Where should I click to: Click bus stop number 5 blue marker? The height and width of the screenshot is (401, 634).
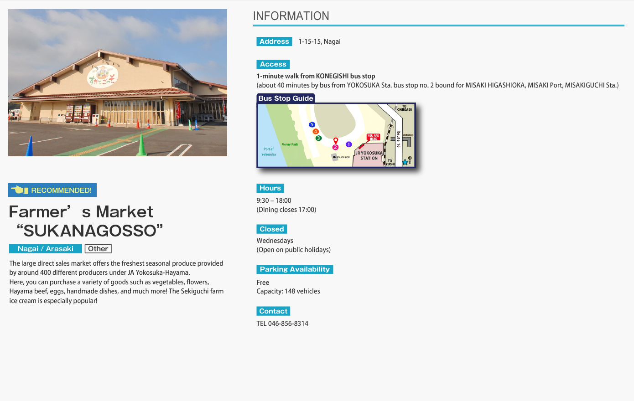click(312, 124)
